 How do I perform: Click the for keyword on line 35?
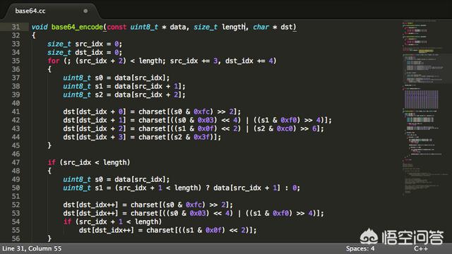pyautogui.click(x=54, y=61)
